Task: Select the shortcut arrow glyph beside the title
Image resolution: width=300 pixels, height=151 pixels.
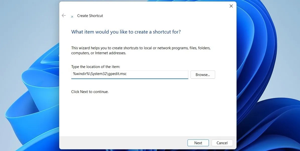Action: tap(72, 16)
